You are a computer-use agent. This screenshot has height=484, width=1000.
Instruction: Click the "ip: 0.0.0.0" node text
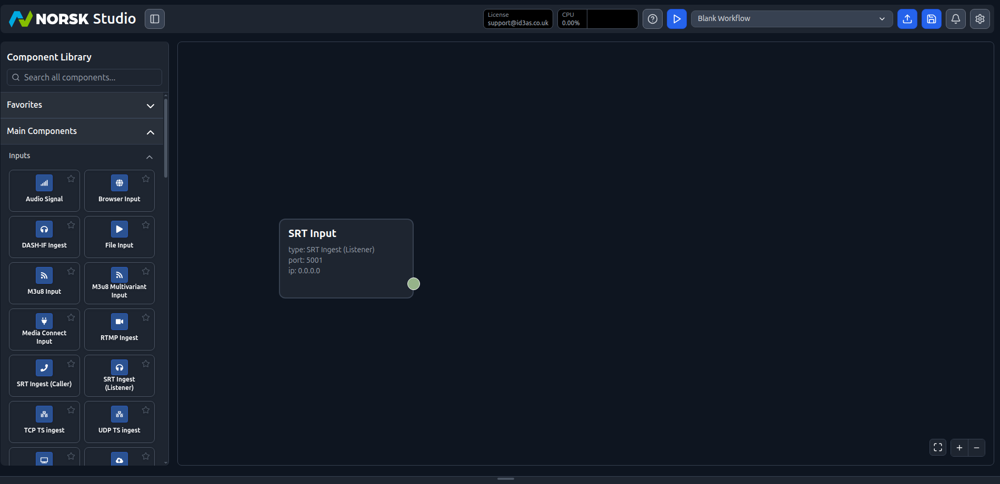click(x=304, y=271)
